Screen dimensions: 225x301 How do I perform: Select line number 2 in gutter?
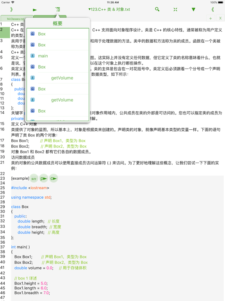click(1, 29)
